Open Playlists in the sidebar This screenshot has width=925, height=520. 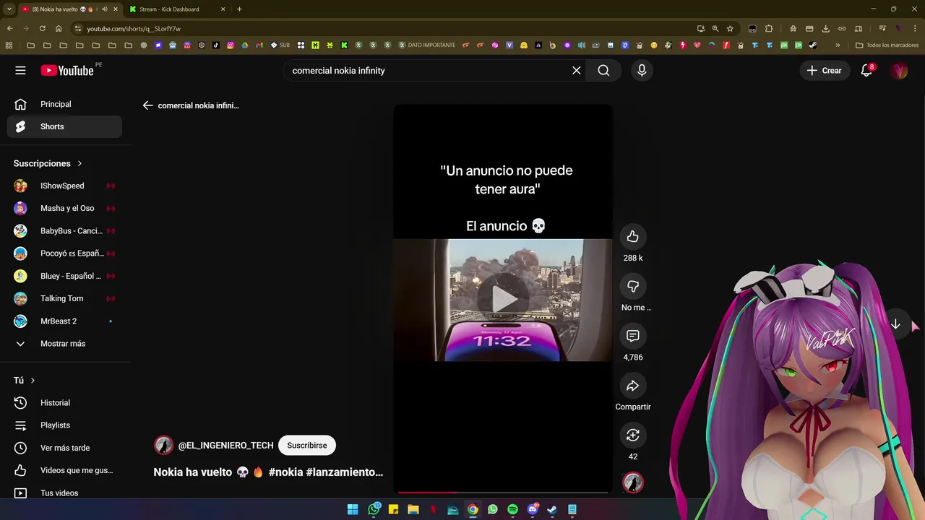tap(65, 425)
